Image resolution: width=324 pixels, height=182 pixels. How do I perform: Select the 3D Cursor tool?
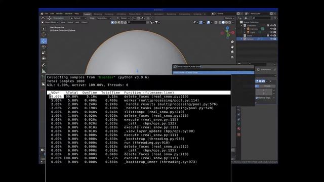44,34
